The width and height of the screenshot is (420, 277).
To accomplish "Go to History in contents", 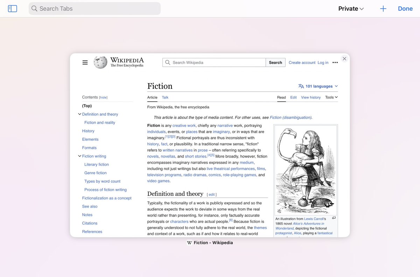I will (x=88, y=131).
